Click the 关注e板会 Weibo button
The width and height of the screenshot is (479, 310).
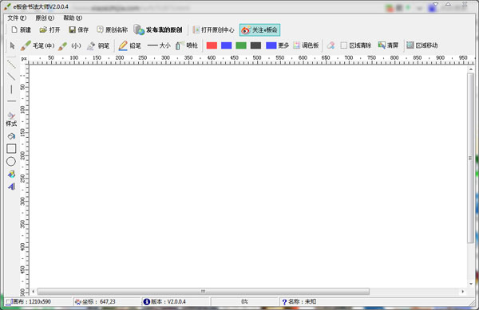[259, 29]
